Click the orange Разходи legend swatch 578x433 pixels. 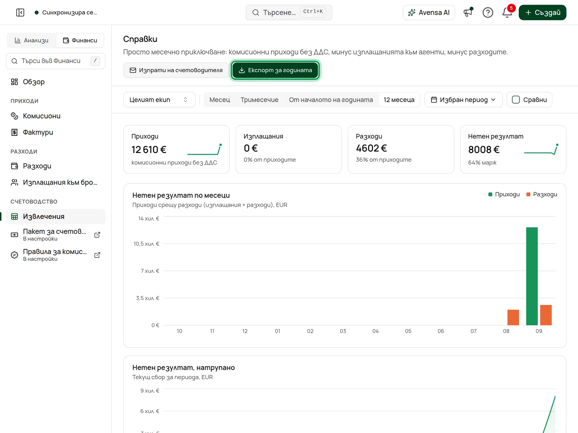point(529,194)
